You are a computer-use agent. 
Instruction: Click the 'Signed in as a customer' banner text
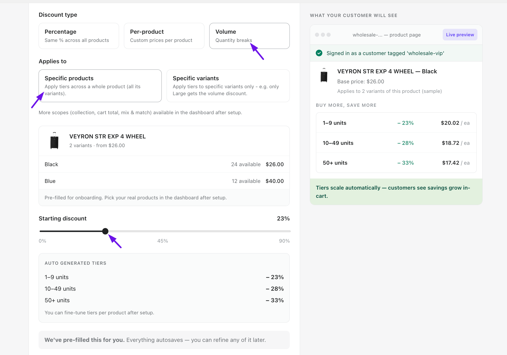tap(385, 53)
